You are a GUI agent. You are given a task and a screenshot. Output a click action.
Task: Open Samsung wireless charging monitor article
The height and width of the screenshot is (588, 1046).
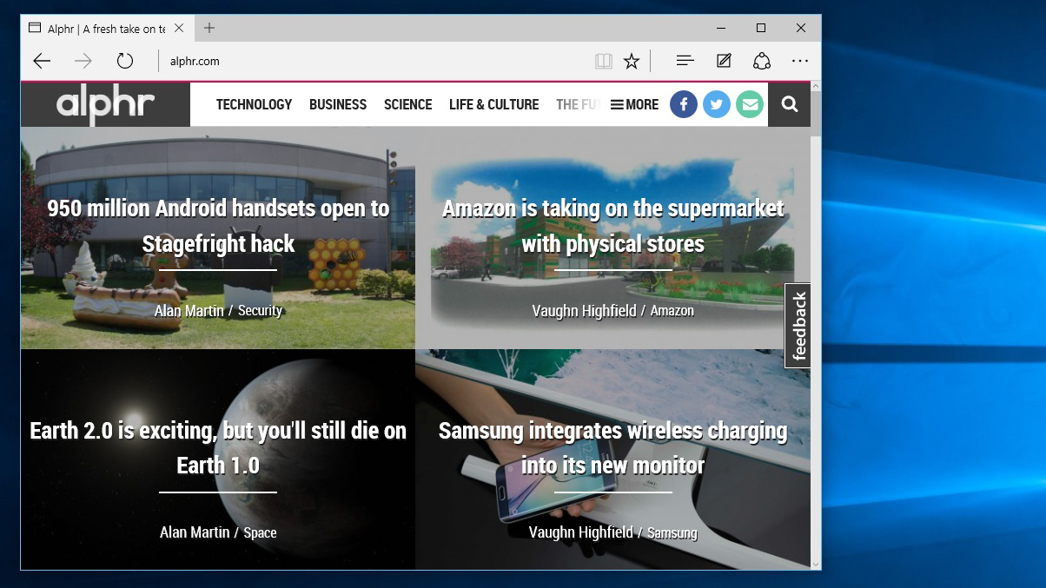coord(612,447)
